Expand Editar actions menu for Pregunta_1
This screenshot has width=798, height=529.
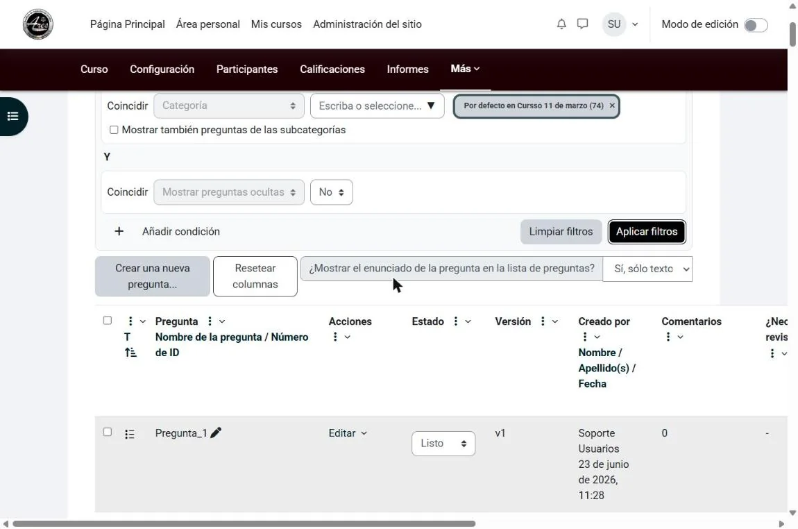coord(348,433)
